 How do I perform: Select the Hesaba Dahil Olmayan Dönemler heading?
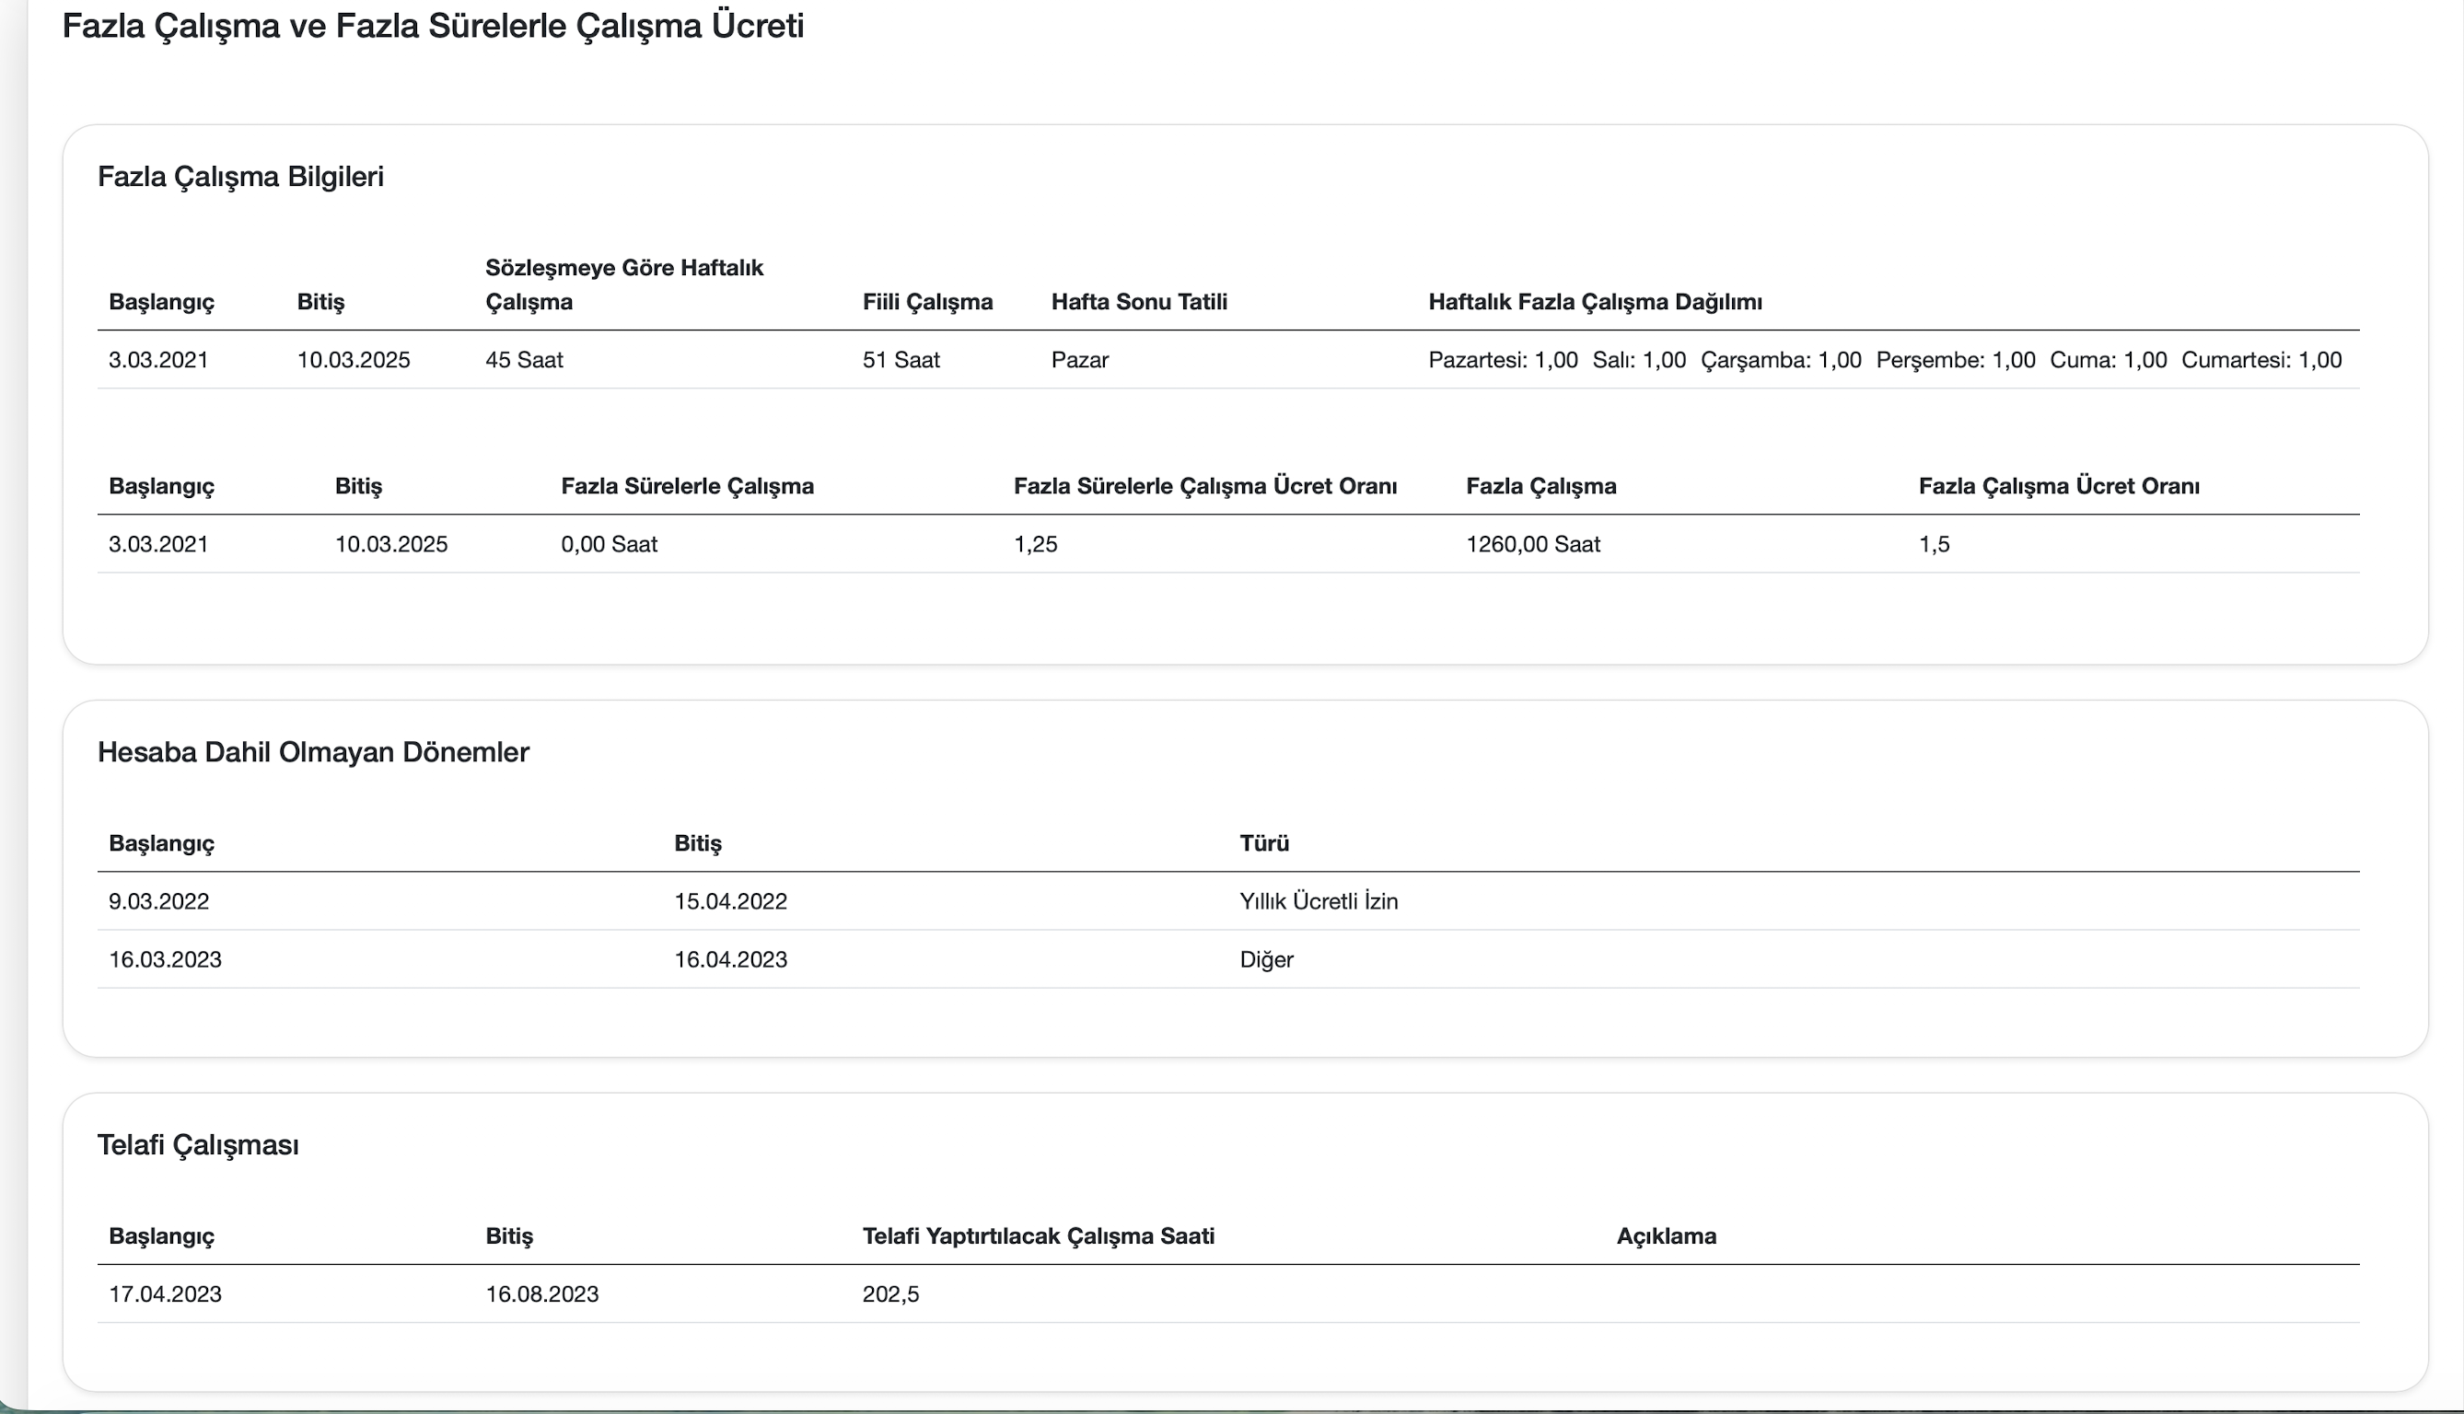click(x=313, y=753)
